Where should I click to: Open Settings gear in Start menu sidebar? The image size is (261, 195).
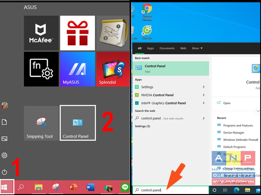(4, 155)
